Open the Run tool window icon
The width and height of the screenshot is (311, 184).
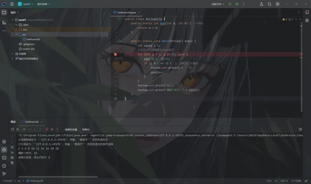pos(4,142)
